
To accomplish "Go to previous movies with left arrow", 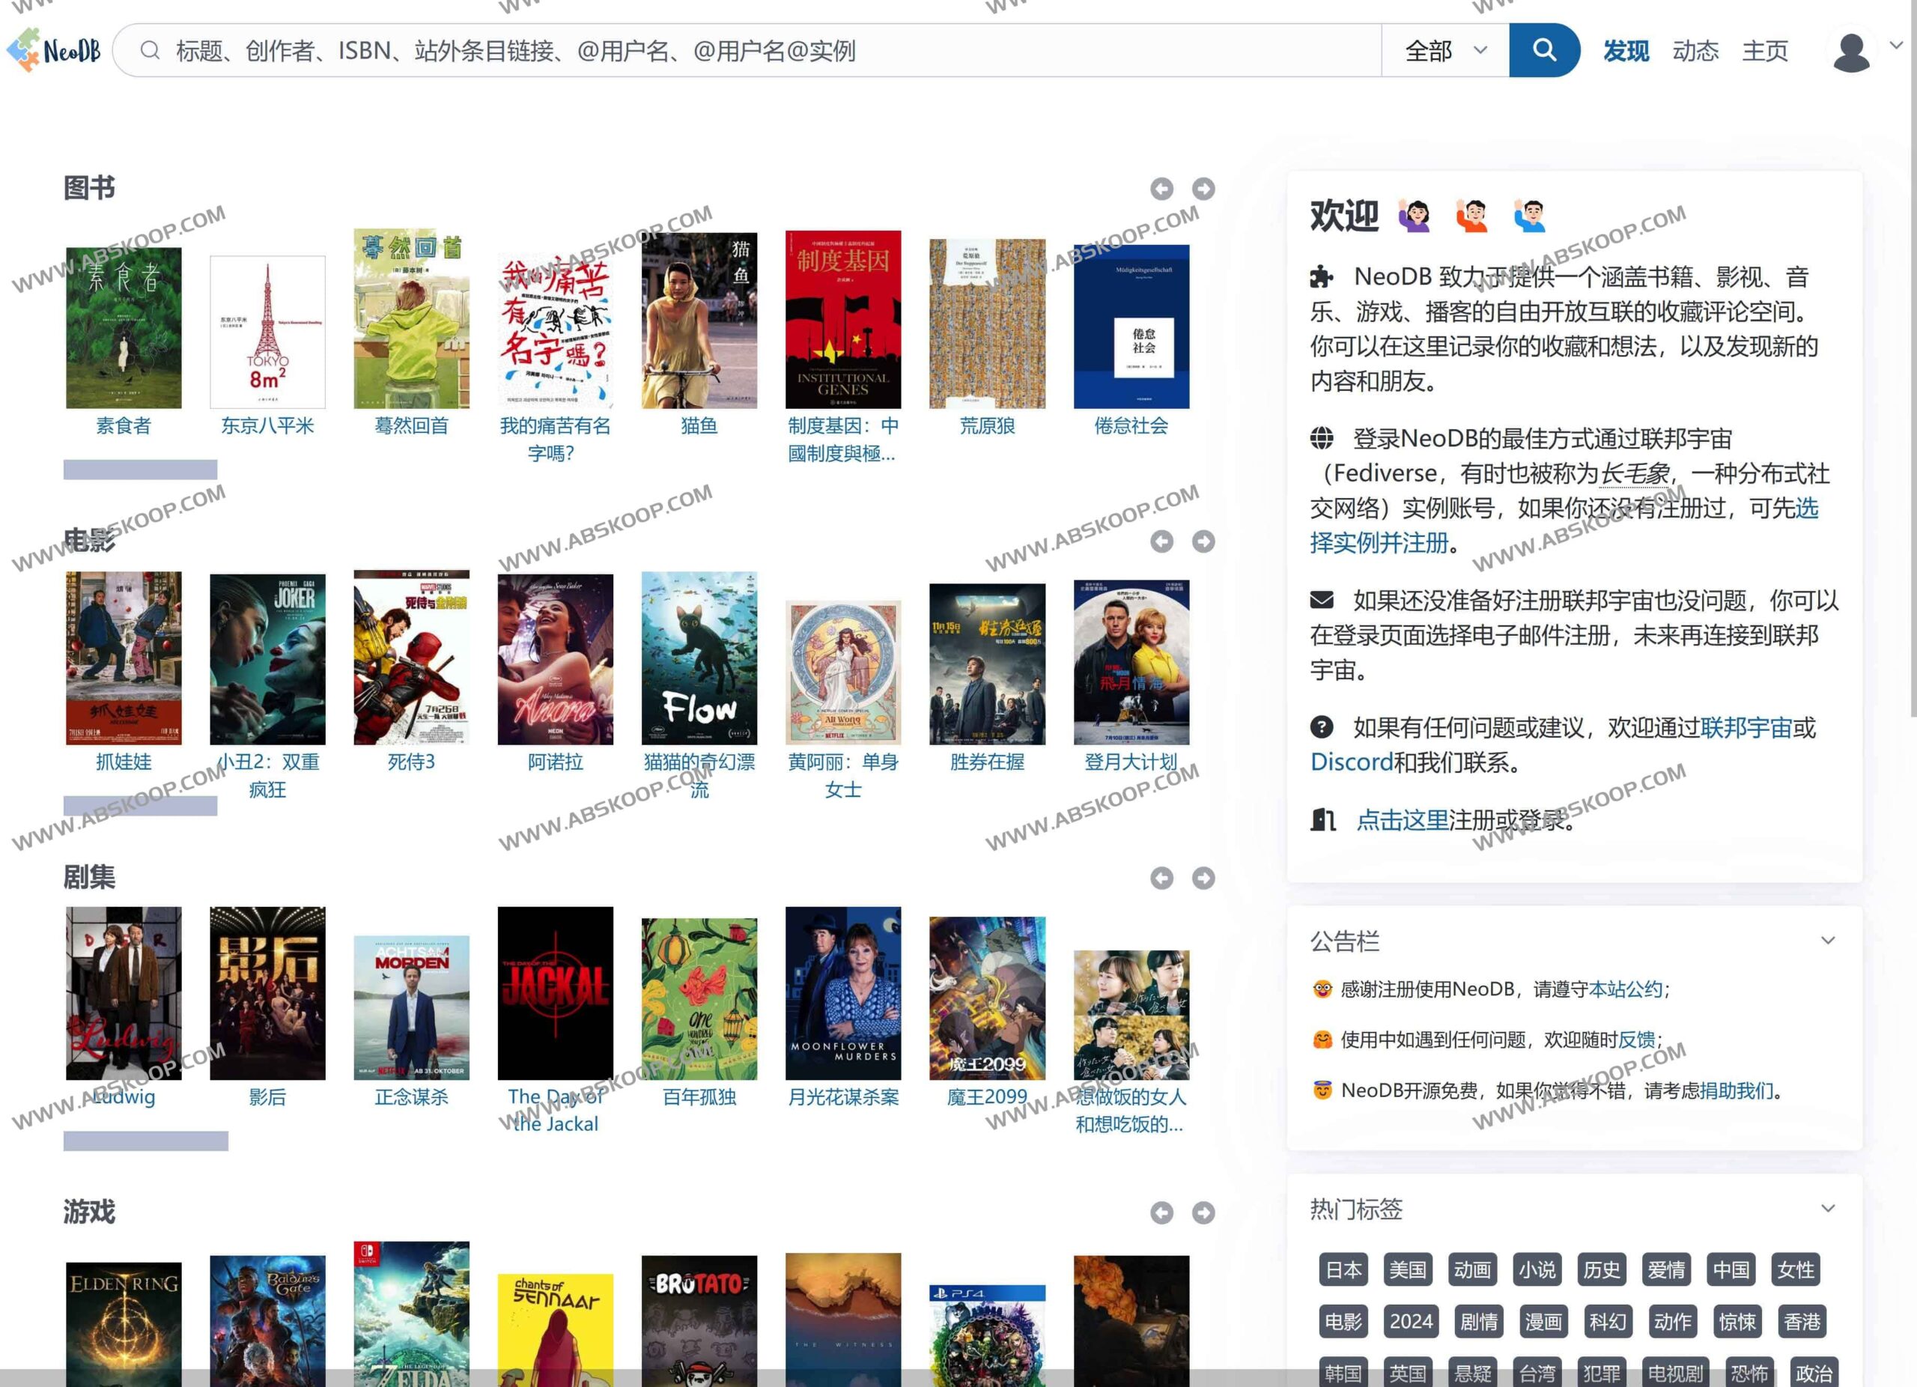I will [x=1161, y=541].
